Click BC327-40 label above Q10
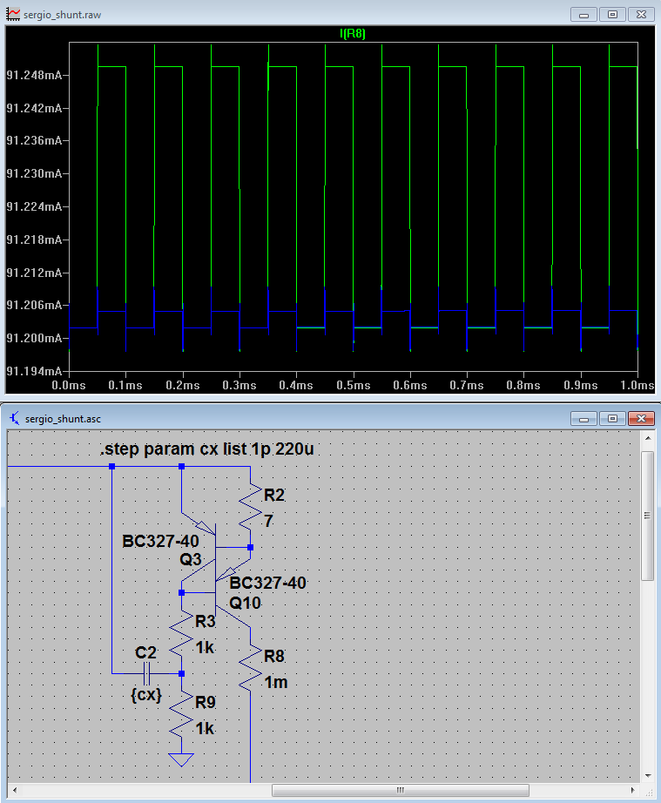 point(267,583)
